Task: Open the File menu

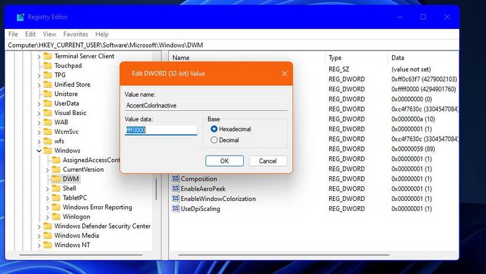Action: pyautogui.click(x=13, y=34)
